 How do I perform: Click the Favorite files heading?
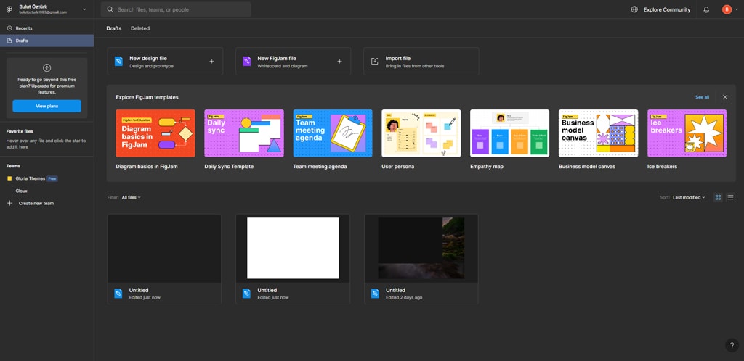tap(20, 131)
